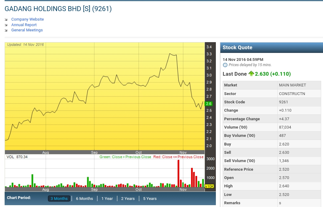Click the arrow bullet beside Annual Report
Image resolution: width=323 pixels, height=207 pixels.
(6, 25)
